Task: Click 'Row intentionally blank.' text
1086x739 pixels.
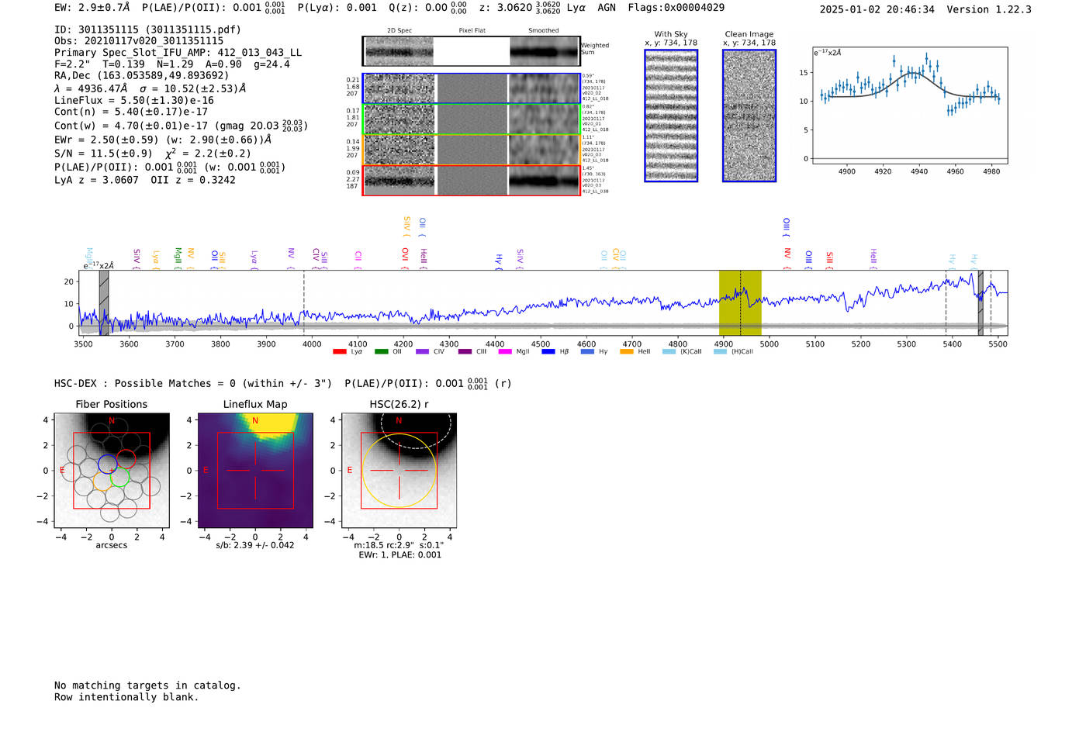Action: (x=126, y=697)
